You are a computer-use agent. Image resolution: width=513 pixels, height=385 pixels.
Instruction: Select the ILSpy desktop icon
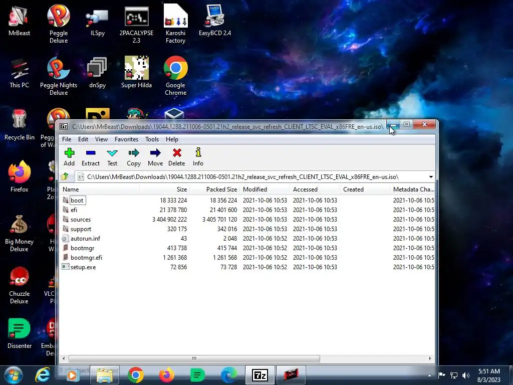[x=98, y=22]
